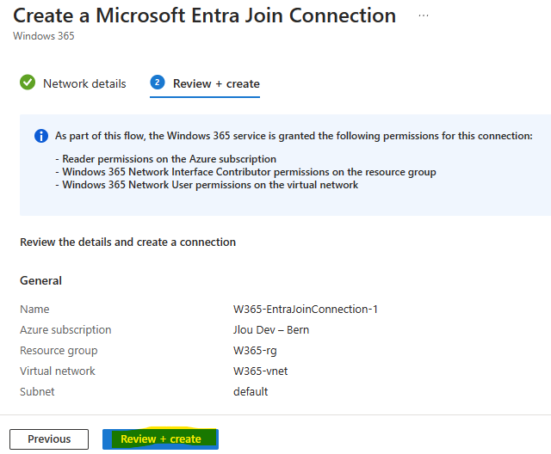Click the value W365-vnet

[260, 371]
